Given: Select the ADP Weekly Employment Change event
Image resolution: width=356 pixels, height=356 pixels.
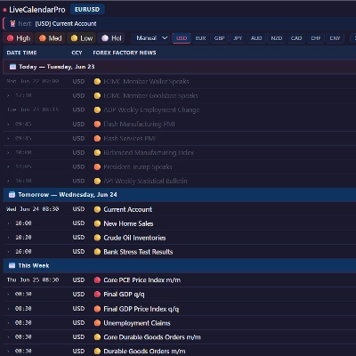Looking at the screenshot, I should pyautogui.click(x=151, y=110).
